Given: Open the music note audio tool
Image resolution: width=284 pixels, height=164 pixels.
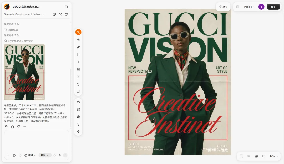Looking at the screenshot, I should coord(78,92).
